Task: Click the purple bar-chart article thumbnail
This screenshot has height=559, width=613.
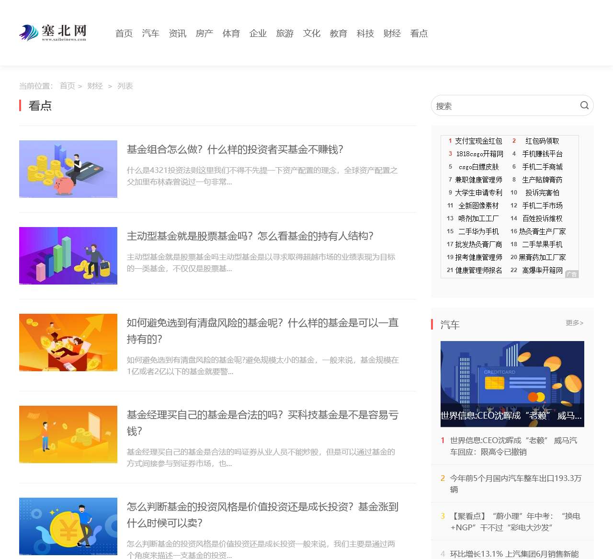Action: pos(68,256)
